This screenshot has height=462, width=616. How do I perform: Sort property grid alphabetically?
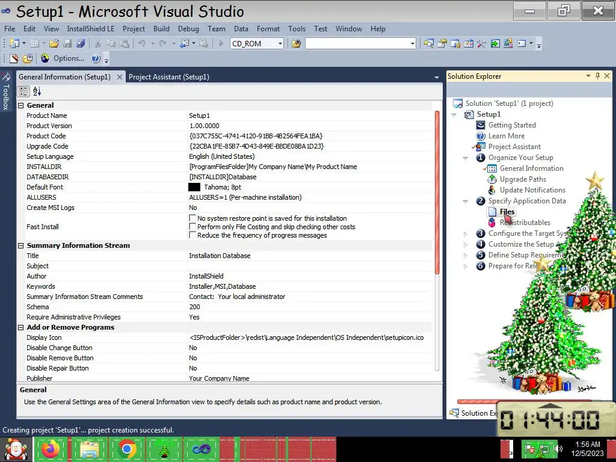[37, 91]
